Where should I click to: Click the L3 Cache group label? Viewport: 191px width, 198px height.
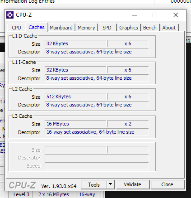point(22,116)
